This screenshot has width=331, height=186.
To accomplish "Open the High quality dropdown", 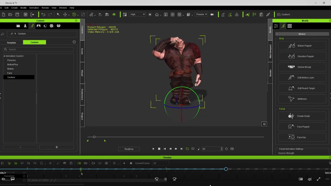I will [x=138, y=14].
